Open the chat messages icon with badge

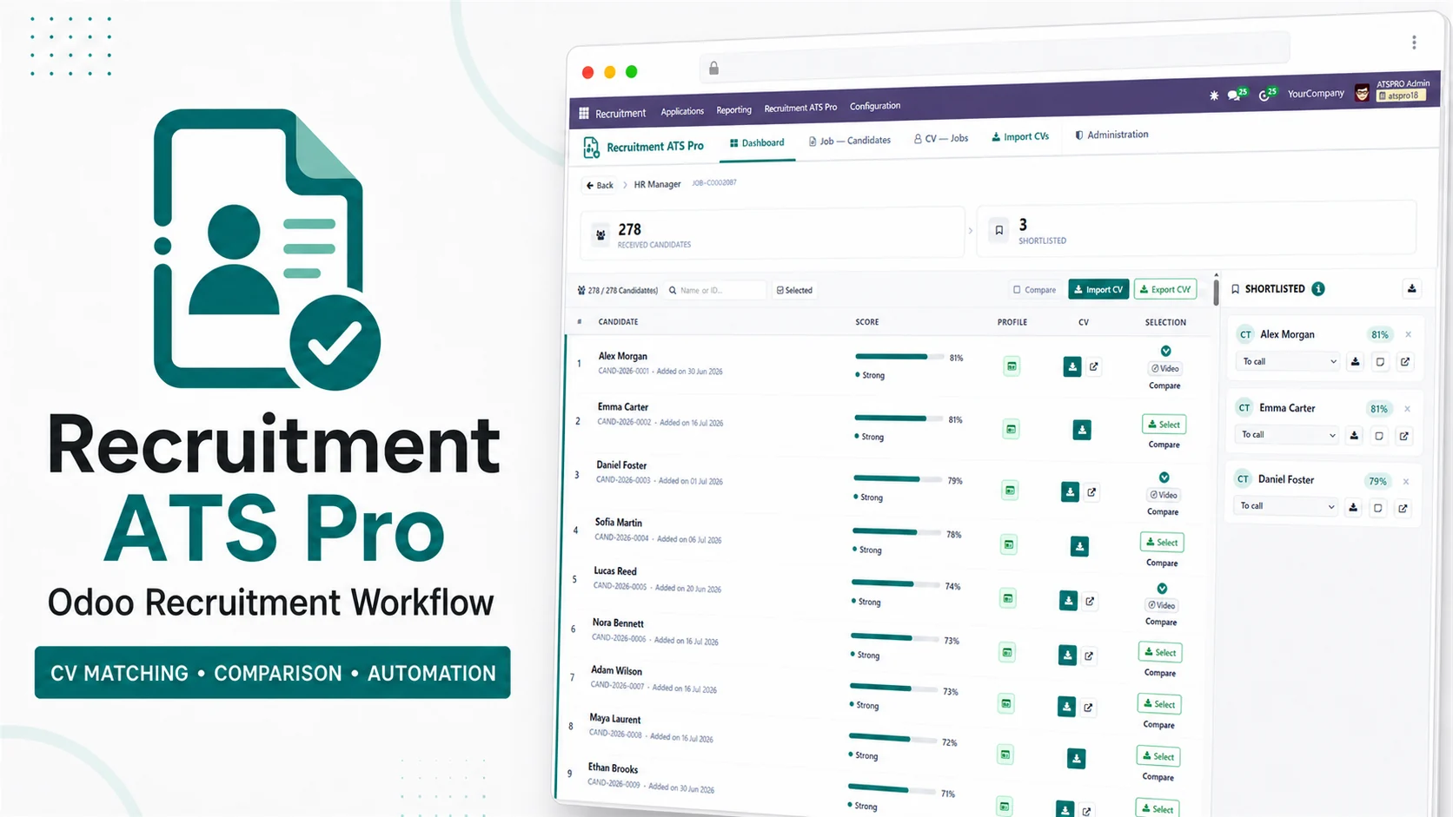(1235, 95)
